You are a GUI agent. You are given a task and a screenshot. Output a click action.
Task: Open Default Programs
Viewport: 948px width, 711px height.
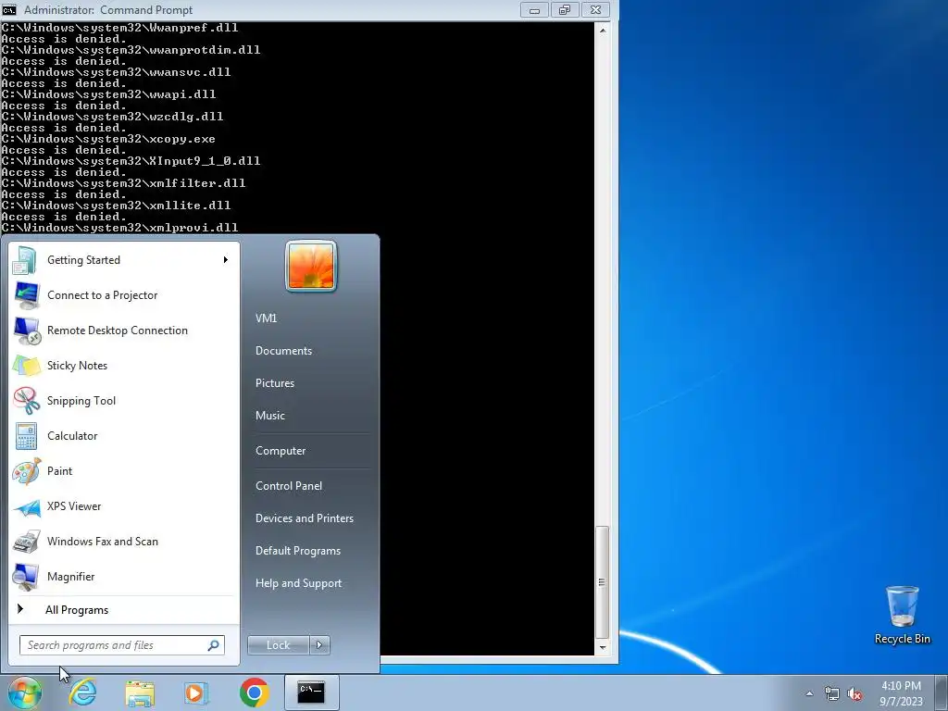[x=297, y=551]
